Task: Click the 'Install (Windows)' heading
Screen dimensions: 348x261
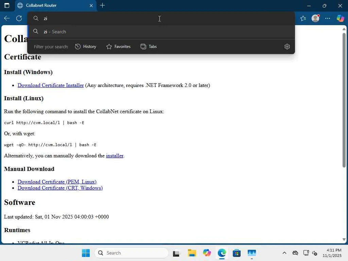Action: 28,72
